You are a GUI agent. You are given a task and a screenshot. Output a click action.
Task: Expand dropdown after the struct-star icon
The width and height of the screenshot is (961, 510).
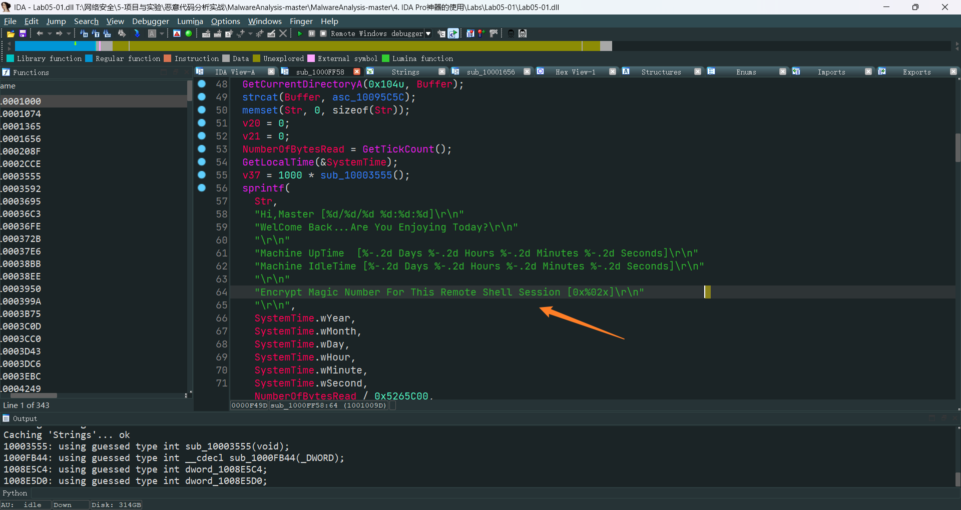click(x=250, y=33)
